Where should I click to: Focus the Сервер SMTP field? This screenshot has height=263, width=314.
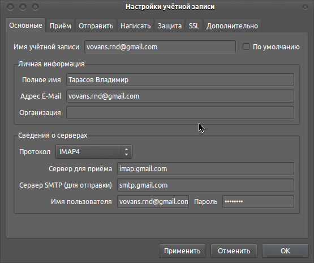click(x=206, y=185)
